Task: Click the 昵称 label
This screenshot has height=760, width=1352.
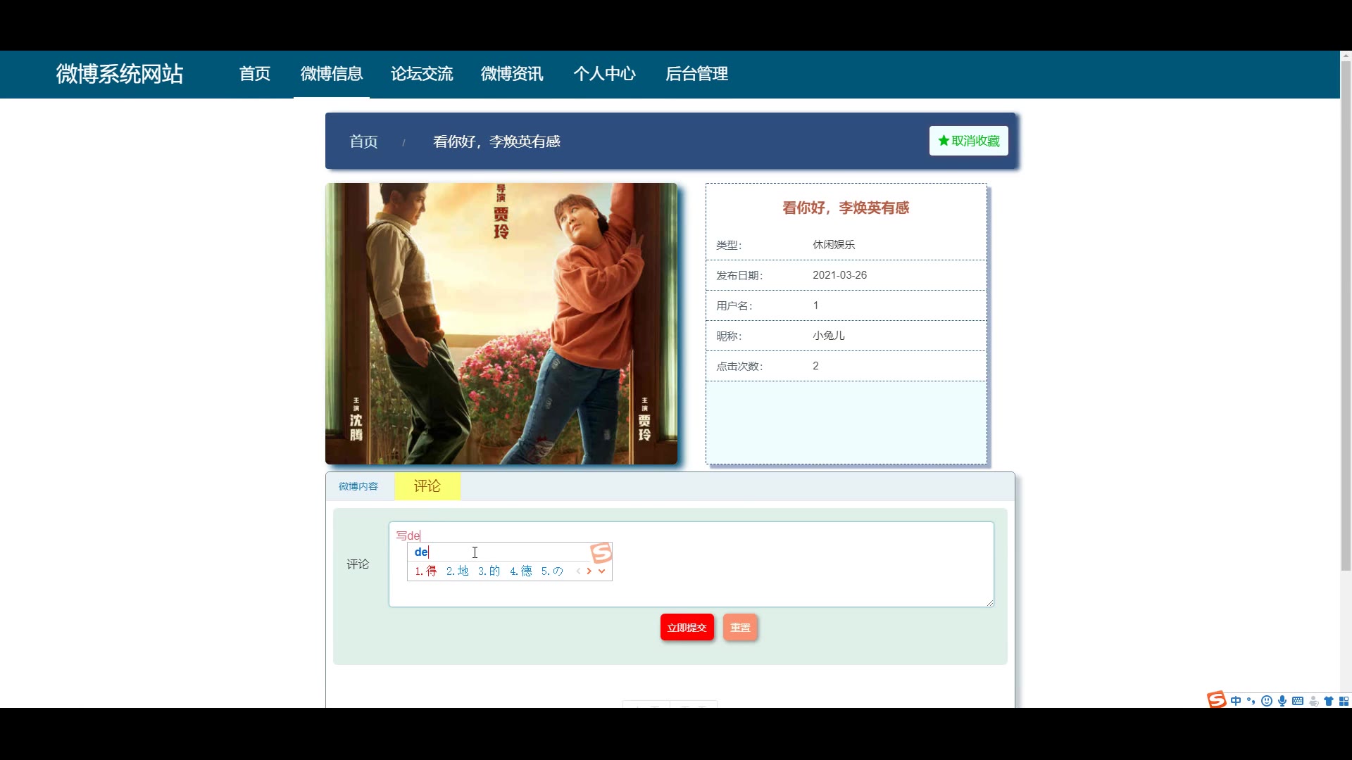Action: 729,336
